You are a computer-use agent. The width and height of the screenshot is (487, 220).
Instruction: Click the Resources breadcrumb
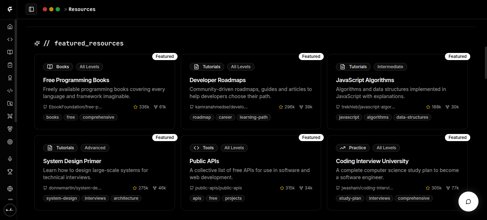pos(82,9)
